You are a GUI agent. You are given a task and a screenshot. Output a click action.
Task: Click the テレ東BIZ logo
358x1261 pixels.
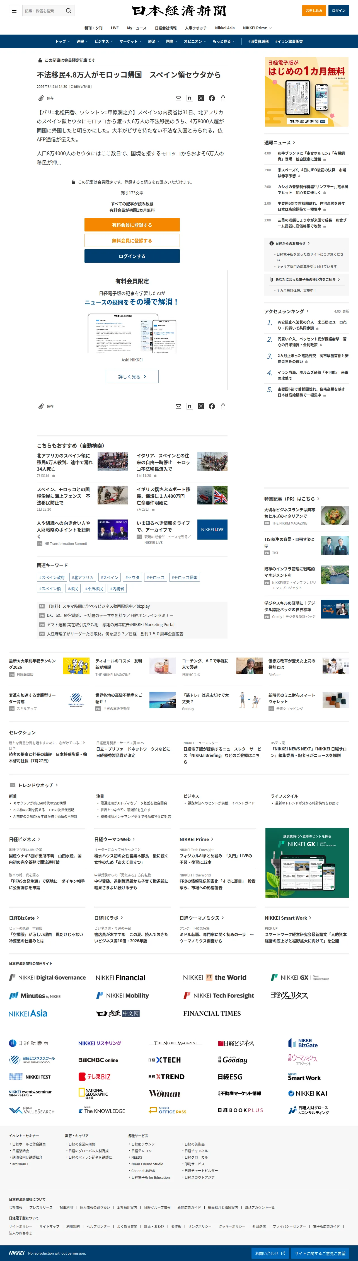95,1077
